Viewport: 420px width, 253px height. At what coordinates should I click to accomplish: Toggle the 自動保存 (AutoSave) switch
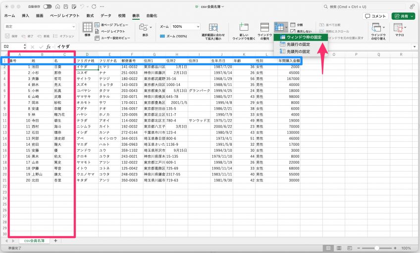[x=48, y=6]
